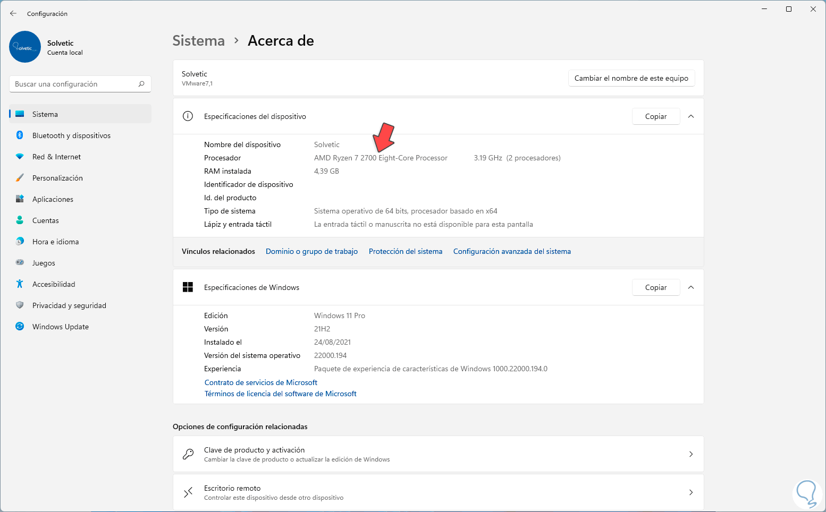Minimize the Configuración window

click(x=764, y=9)
